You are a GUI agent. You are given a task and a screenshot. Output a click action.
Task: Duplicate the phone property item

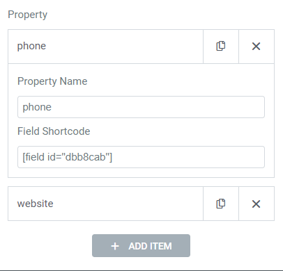221,46
